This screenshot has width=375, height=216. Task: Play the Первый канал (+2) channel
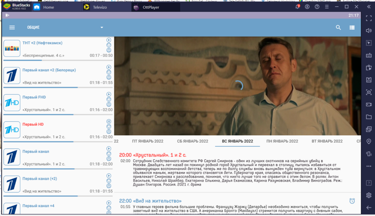pyautogui.click(x=109, y=176)
